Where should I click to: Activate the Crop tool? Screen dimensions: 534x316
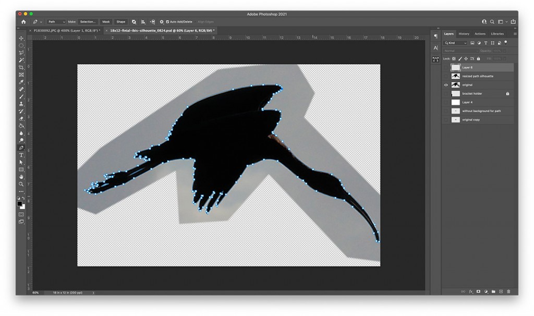point(22,67)
